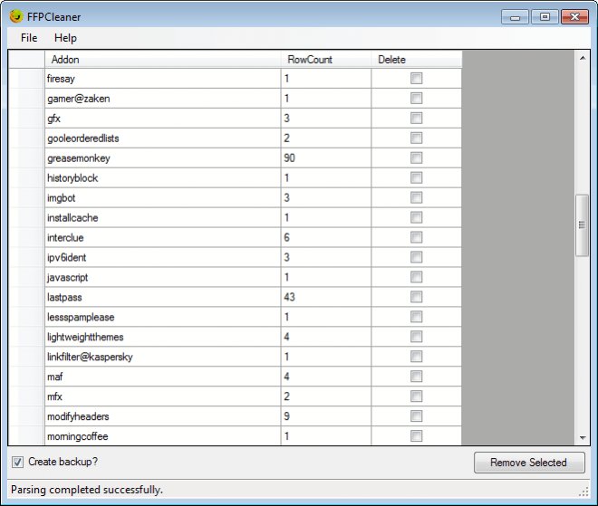Open the Help menu
Screen dimensions: 598x506
(65, 38)
